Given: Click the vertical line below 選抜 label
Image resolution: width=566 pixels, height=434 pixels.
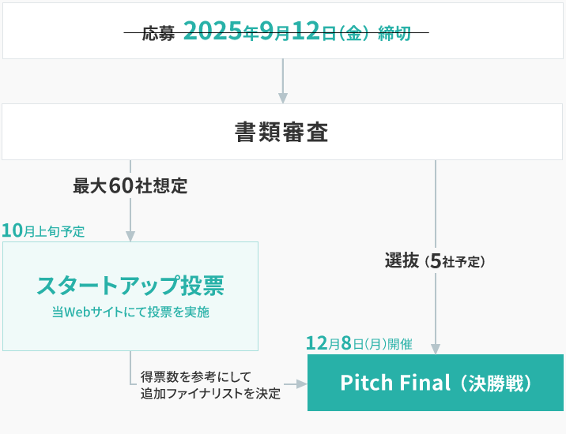Looking at the screenshot, I should (436, 309).
